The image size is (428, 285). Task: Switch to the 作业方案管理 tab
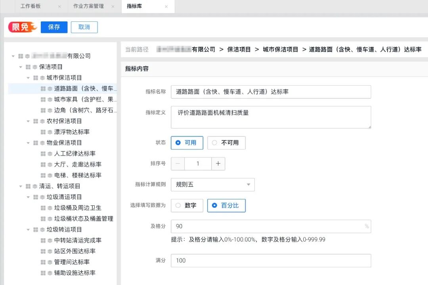pyautogui.click(x=88, y=6)
